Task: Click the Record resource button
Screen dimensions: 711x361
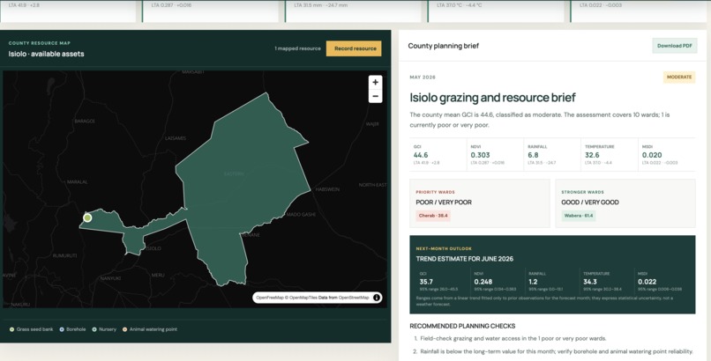Action: 354,48
